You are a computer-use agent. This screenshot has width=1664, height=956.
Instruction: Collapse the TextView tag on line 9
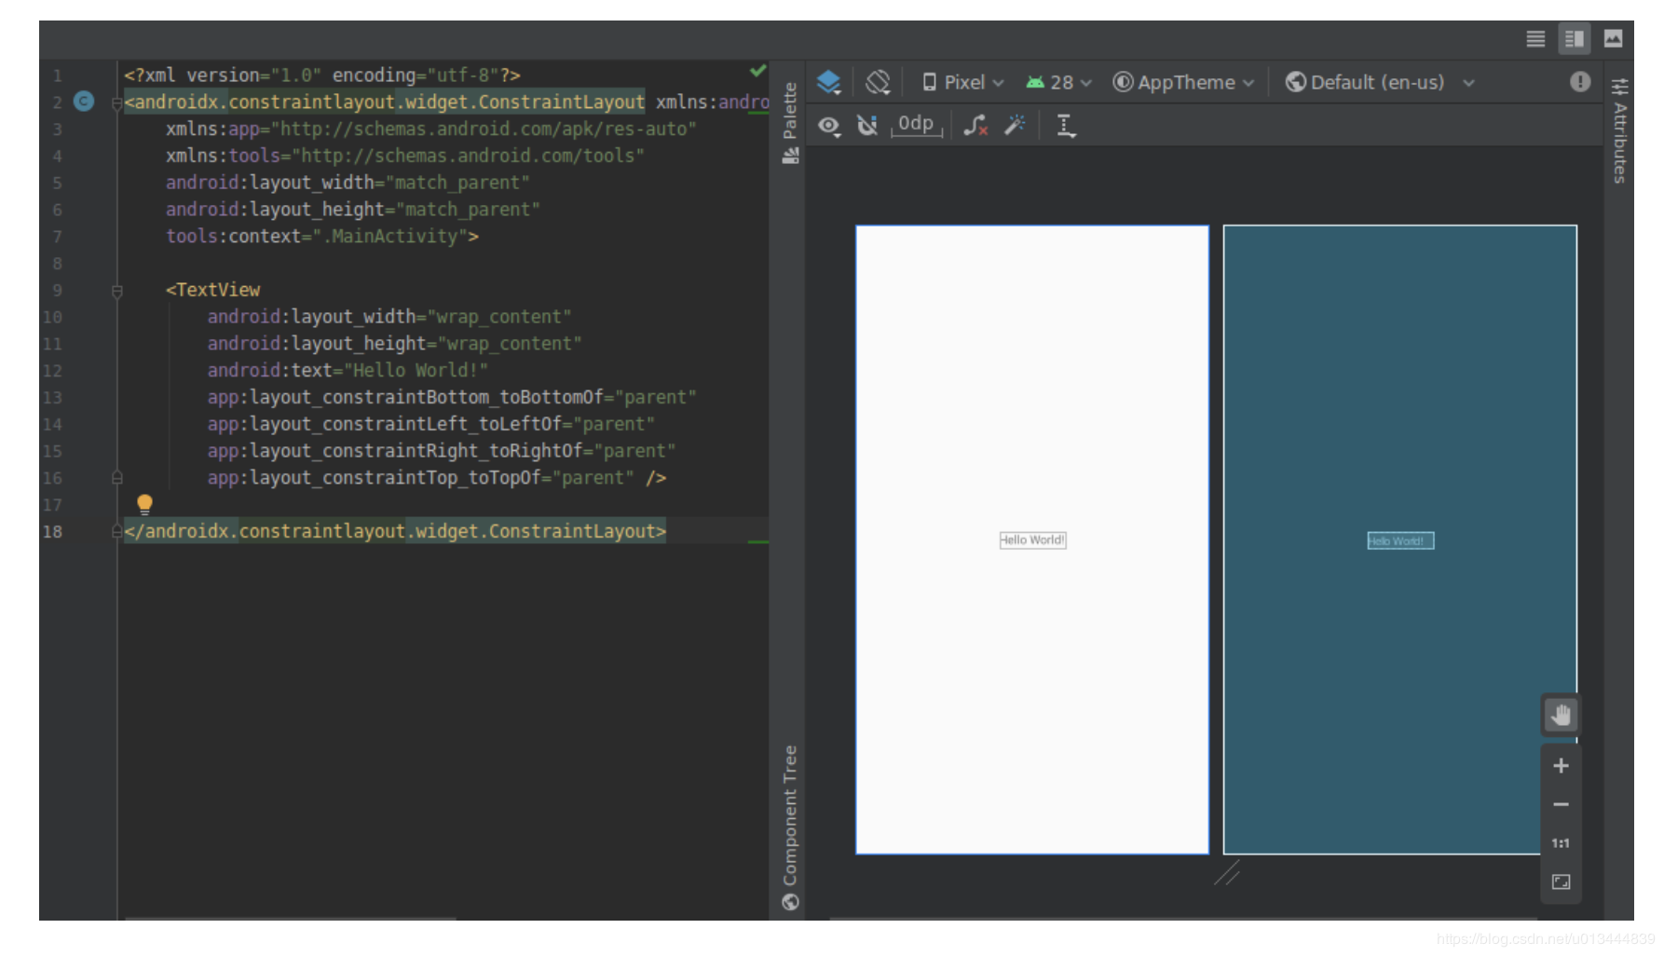point(116,291)
